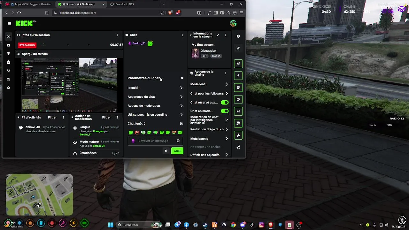The height and width of the screenshot is (230, 409).
Task: Select the Stream - Kick Dashboard tab
Action: click(81, 4)
